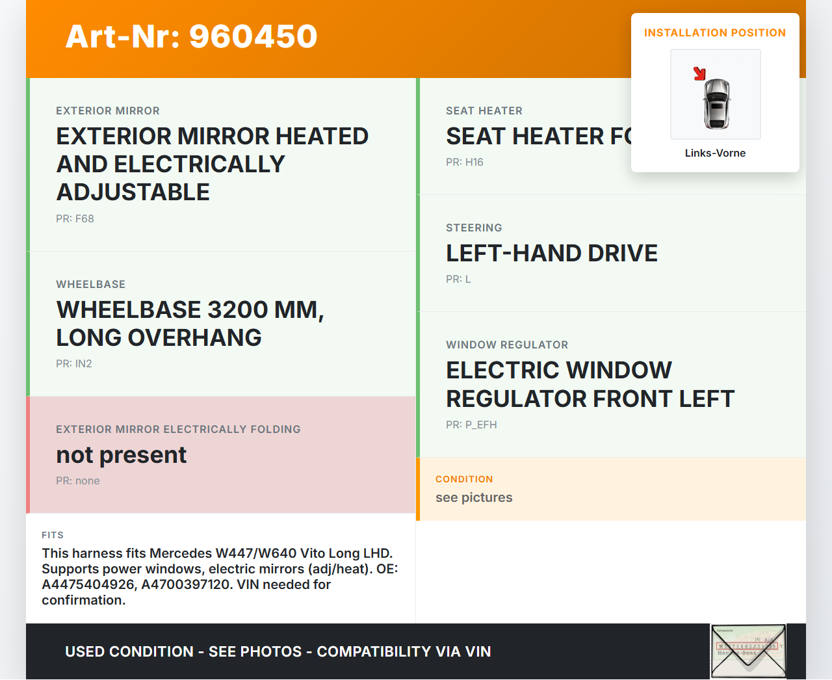Click the Condition 'see pictures' box
The height and width of the screenshot is (680, 832).
(x=611, y=489)
